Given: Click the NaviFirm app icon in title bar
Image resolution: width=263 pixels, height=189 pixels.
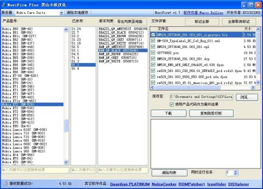Looking at the screenshot, I should coord(4,4).
